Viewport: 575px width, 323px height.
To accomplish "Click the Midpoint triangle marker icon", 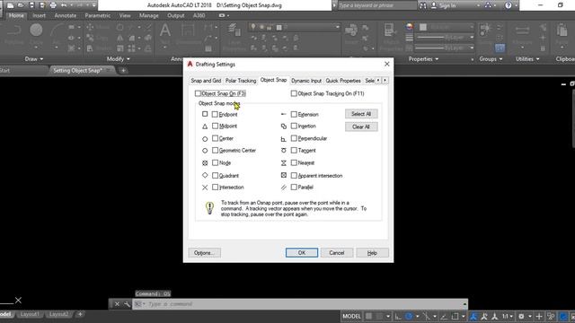I will [205, 127].
